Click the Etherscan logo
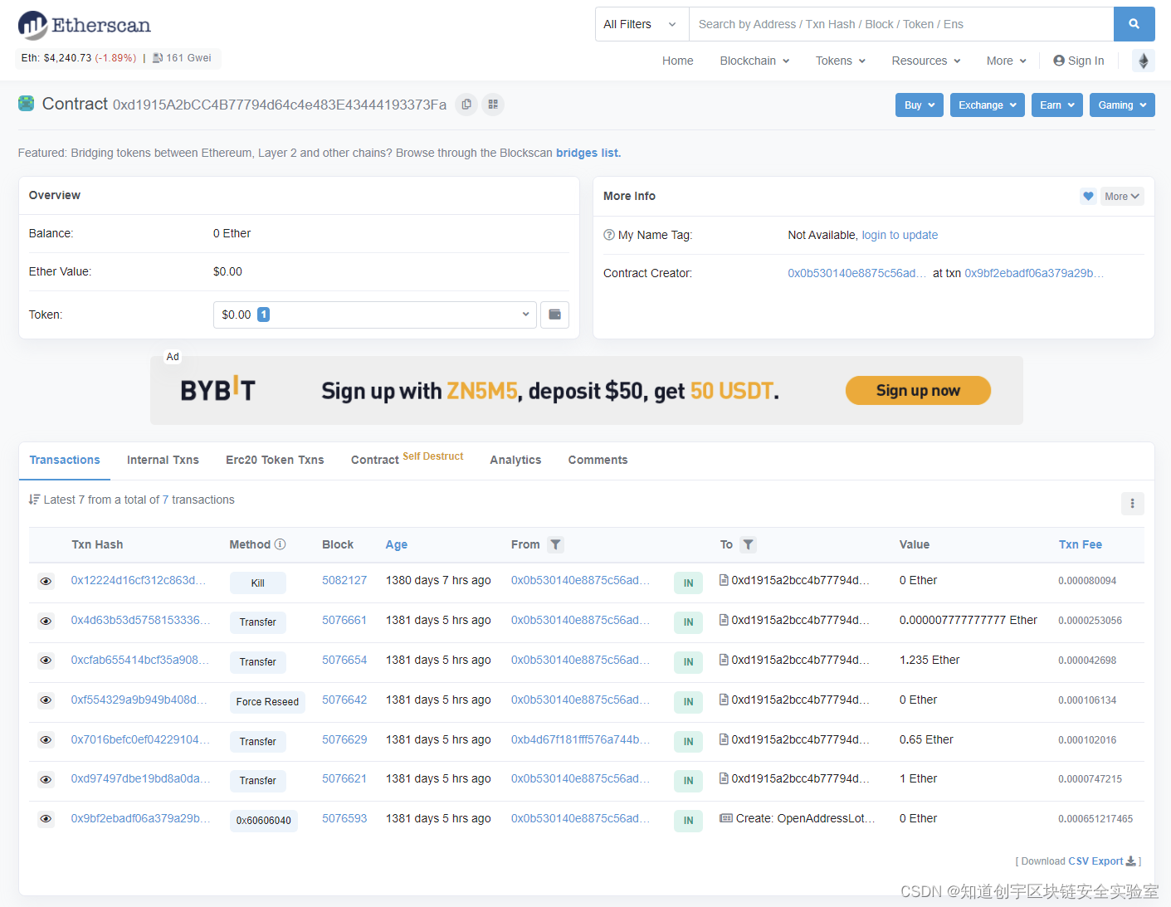The width and height of the screenshot is (1171, 907). tap(85, 25)
